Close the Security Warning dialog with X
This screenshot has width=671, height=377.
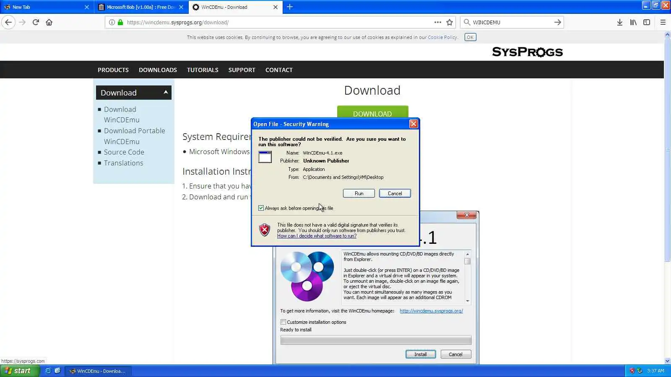pos(414,124)
